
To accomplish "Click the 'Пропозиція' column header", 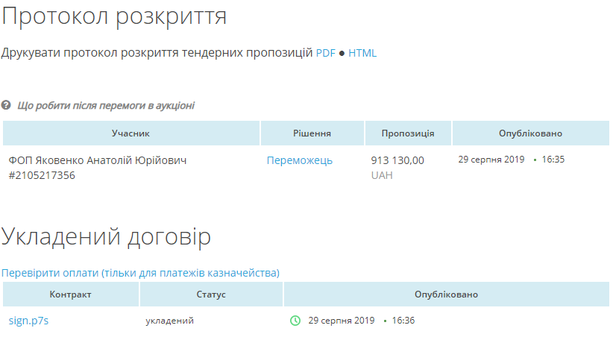I will coord(407,133).
